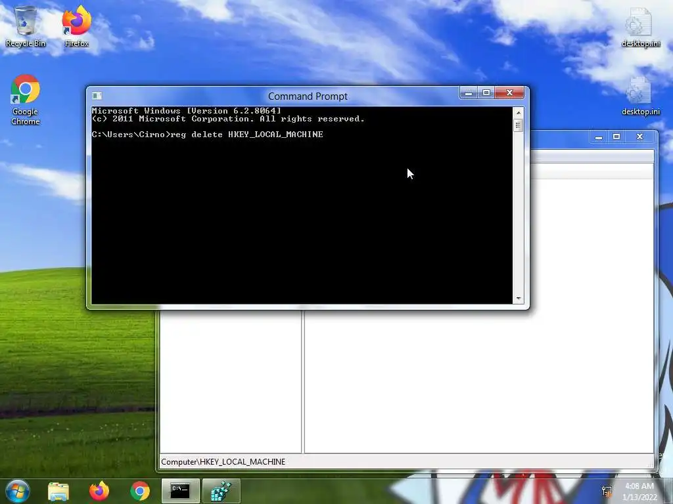Open the Recycle Bin desktop icon
Screen dimensions: 673x504
pos(26,26)
